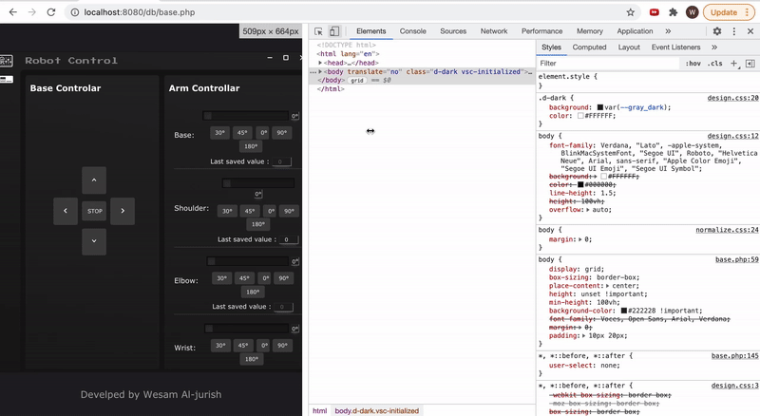
Task: Open the red YouTube extension icon
Action: 654,12
